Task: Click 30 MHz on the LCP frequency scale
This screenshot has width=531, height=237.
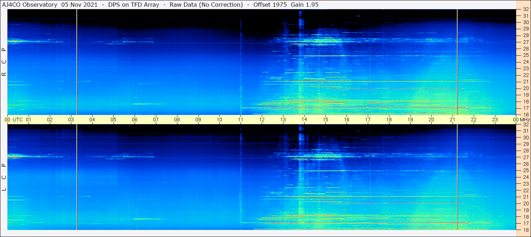Action: (x=525, y=138)
